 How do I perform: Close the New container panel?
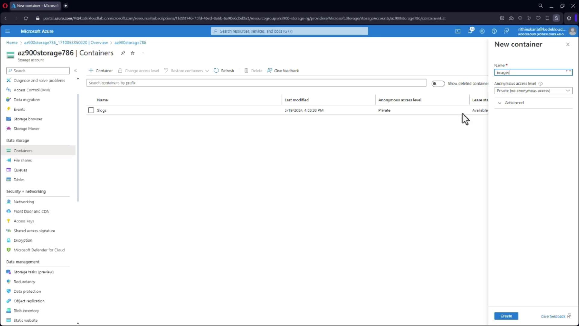[x=568, y=44]
